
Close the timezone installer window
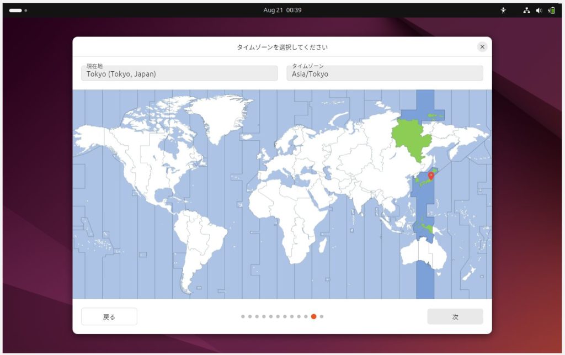coord(482,47)
